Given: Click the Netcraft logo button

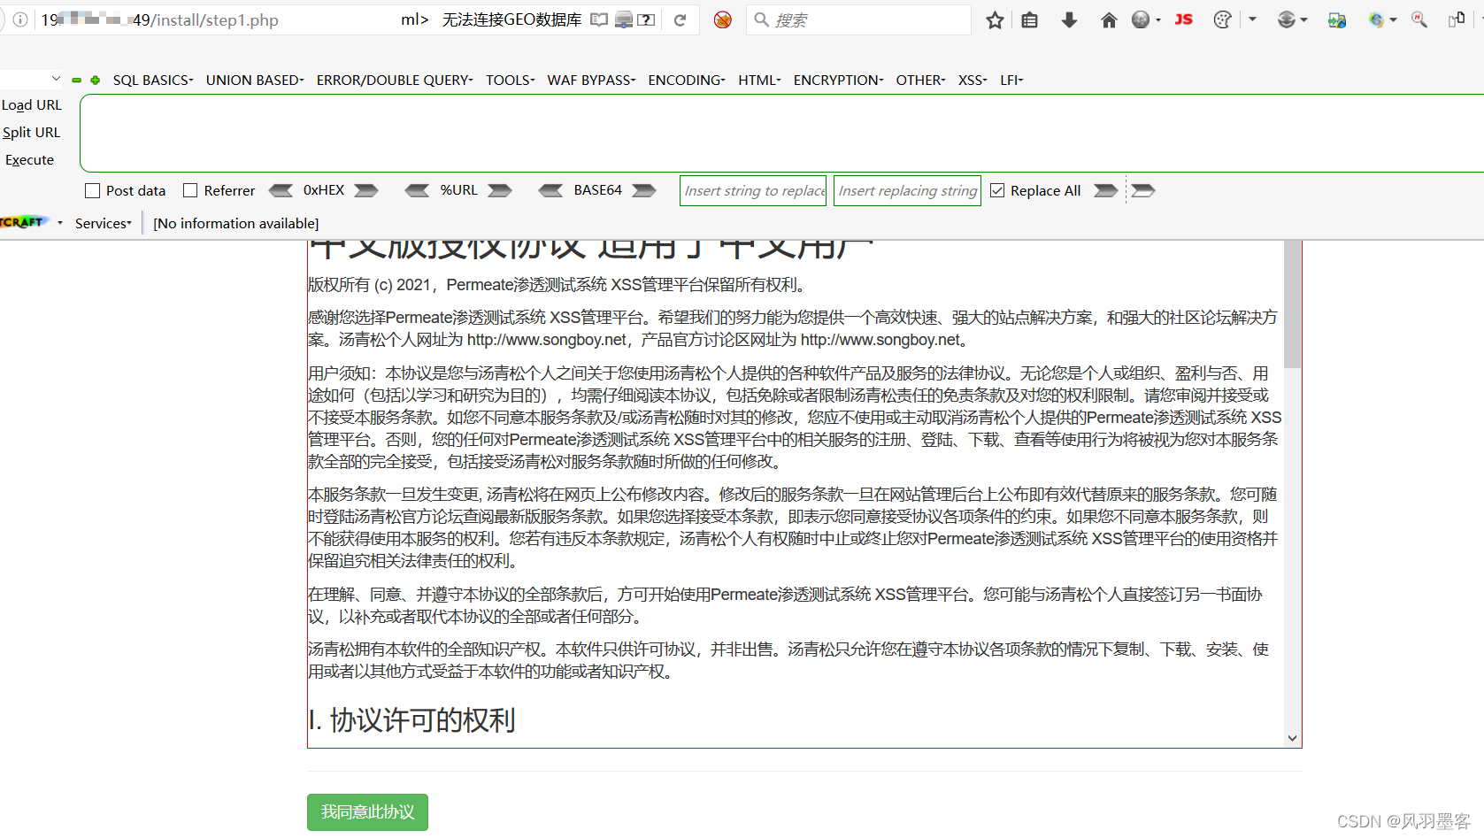Looking at the screenshot, I should click(x=23, y=222).
